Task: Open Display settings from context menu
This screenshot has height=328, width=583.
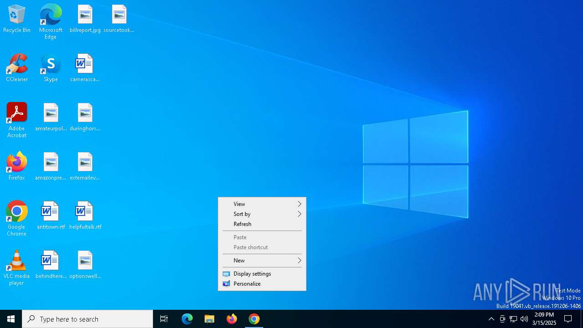Action: 262,274
